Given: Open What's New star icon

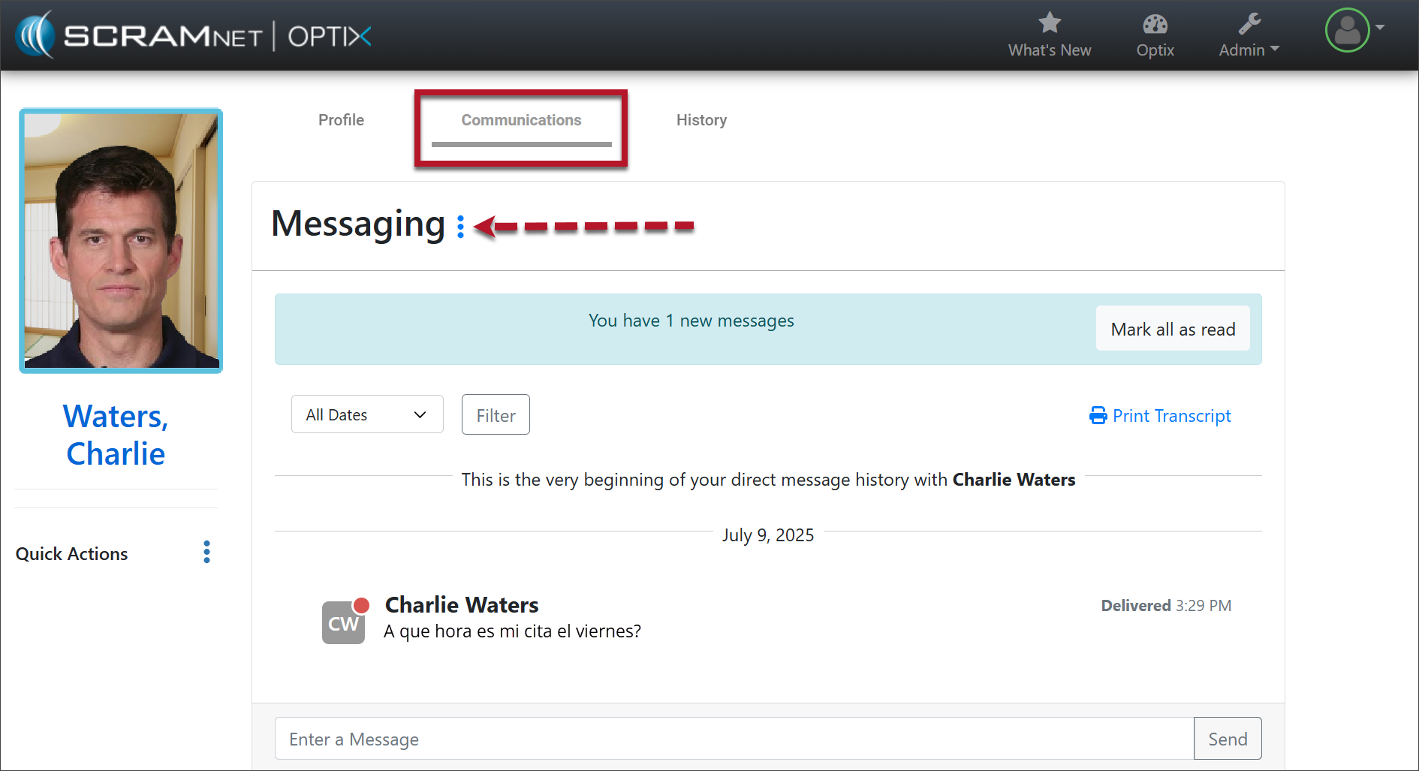Looking at the screenshot, I should tap(1049, 23).
